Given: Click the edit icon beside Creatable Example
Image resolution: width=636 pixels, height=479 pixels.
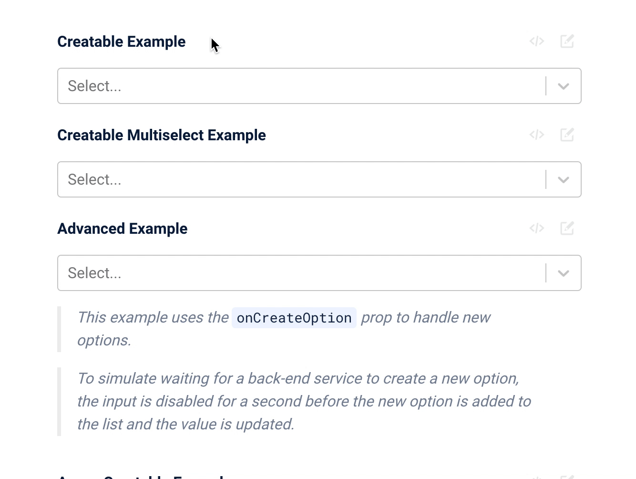Looking at the screenshot, I should [567, 41].
